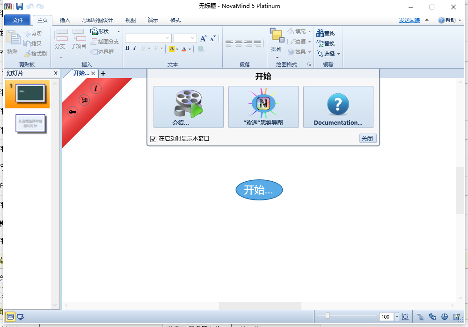Click the 插图分支 (Picture branch) tool
Screen dimensions: 468x327
[104, 42]
